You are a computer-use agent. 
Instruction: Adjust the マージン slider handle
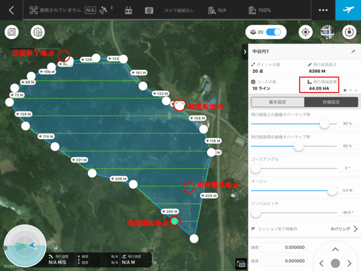(x=332, y=191)
